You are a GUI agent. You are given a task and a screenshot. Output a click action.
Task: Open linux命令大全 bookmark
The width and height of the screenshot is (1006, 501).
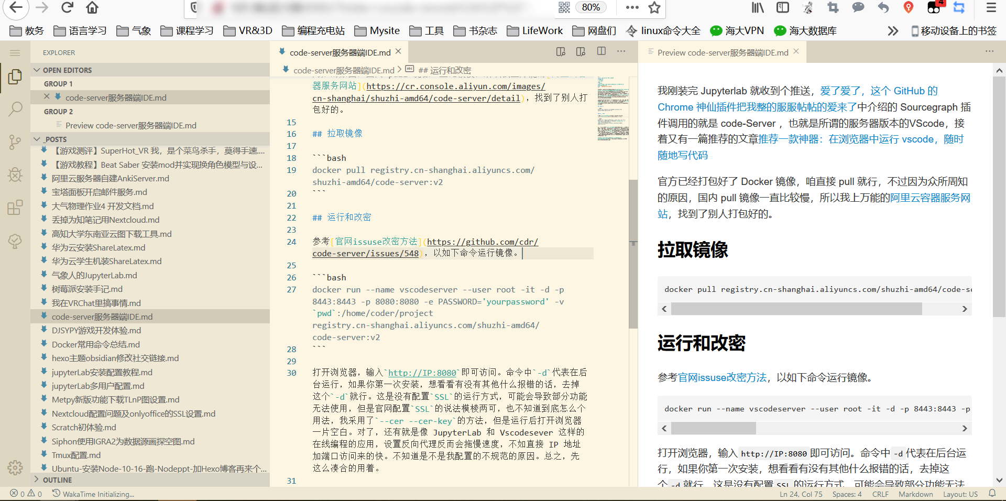tap(663, 31)
